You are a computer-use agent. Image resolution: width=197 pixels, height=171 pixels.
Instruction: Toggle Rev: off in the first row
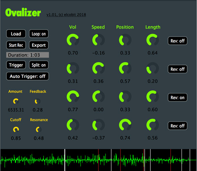tap(178, 41)
